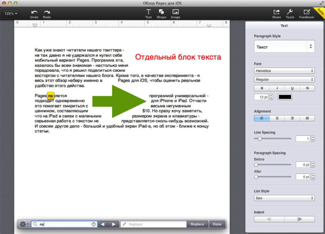Image resolution: width=325 pixels, height=234 pixels.
Task: Open the Regular font style dropdown
Action: point(284,80)
